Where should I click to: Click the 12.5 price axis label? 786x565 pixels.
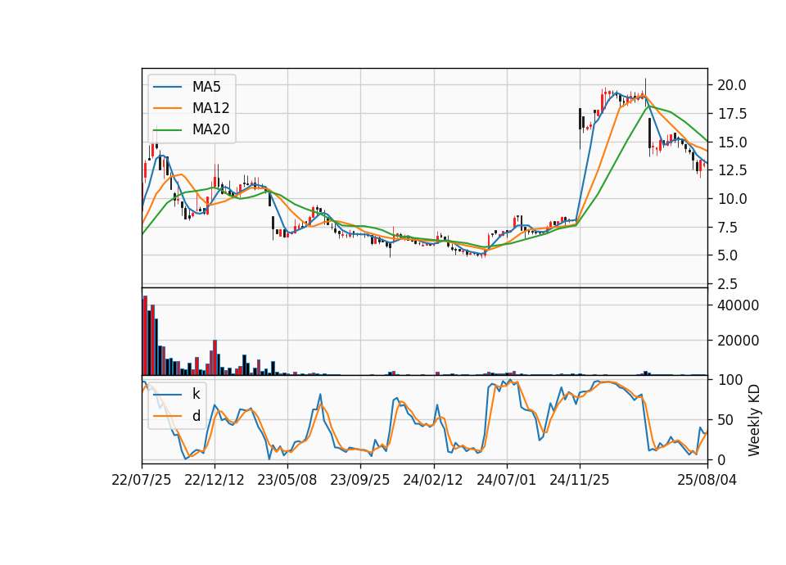732,170
